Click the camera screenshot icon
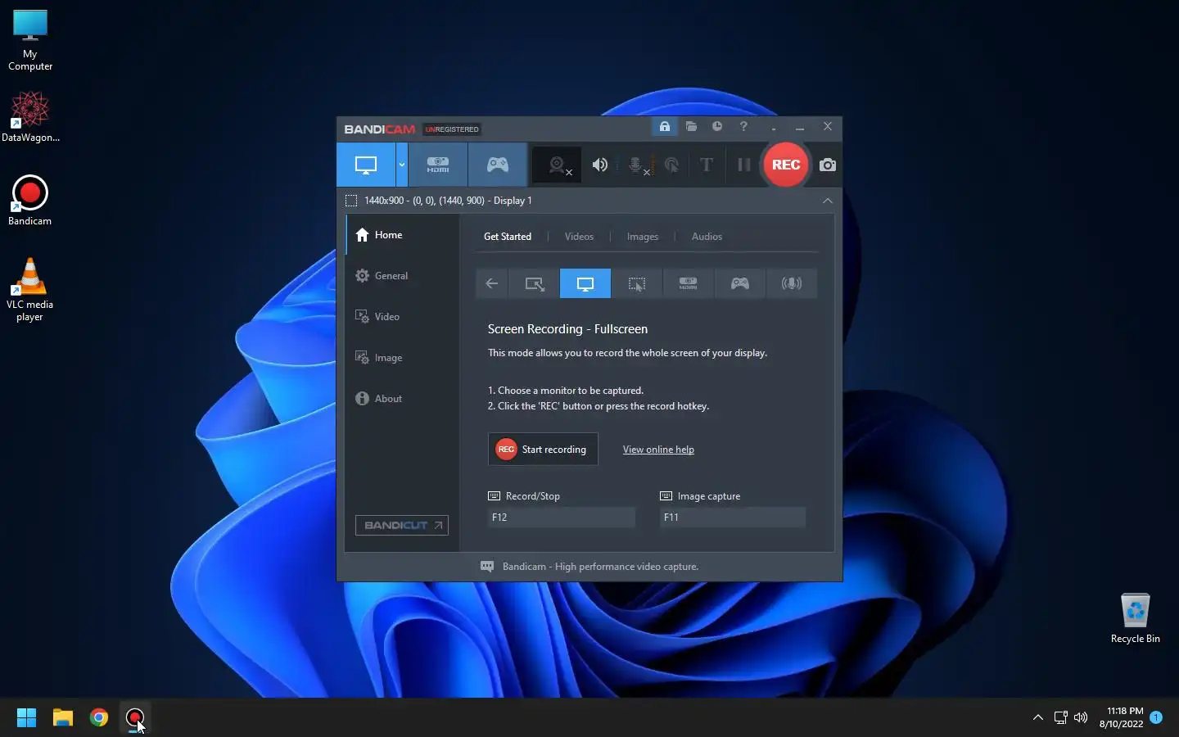This screenshot has height=737, width=1179. pos(828,165)
